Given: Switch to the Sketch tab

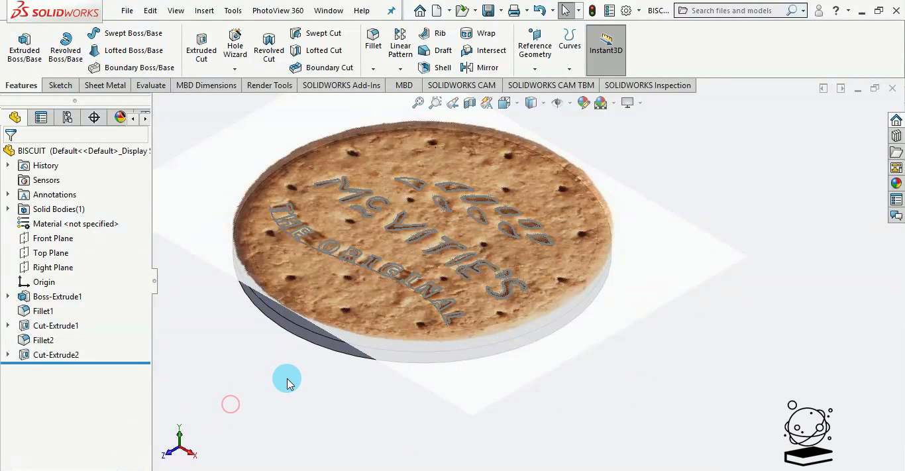Looking at the screenshot, I should point(60,85).
